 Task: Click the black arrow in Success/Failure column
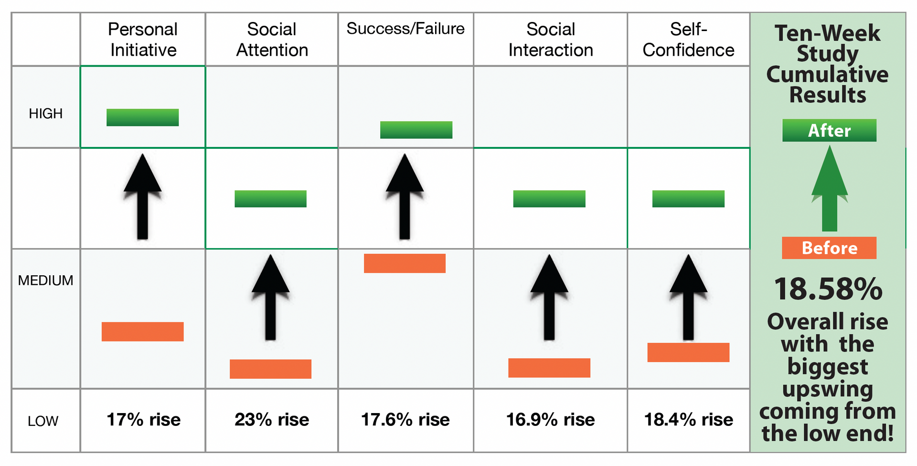405,196
